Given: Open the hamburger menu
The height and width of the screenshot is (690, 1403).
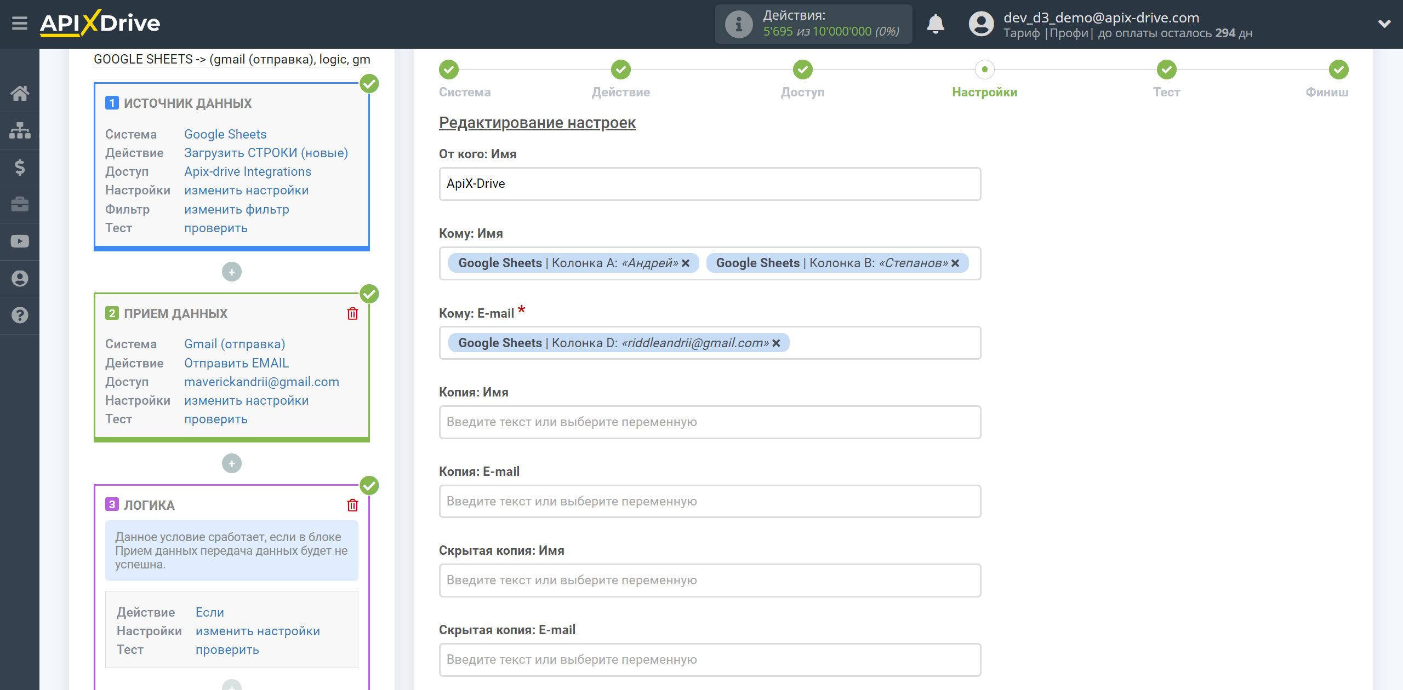Looking at the screenshot, I should pos(20,24).
